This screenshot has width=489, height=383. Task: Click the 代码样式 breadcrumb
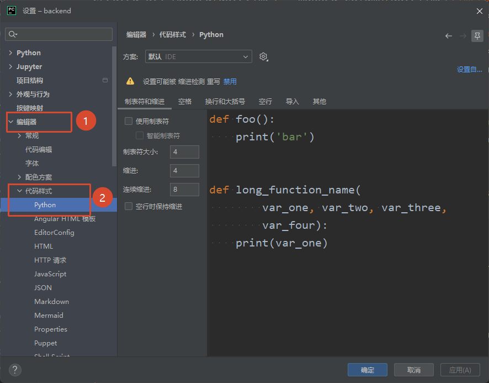coord(172,35)
